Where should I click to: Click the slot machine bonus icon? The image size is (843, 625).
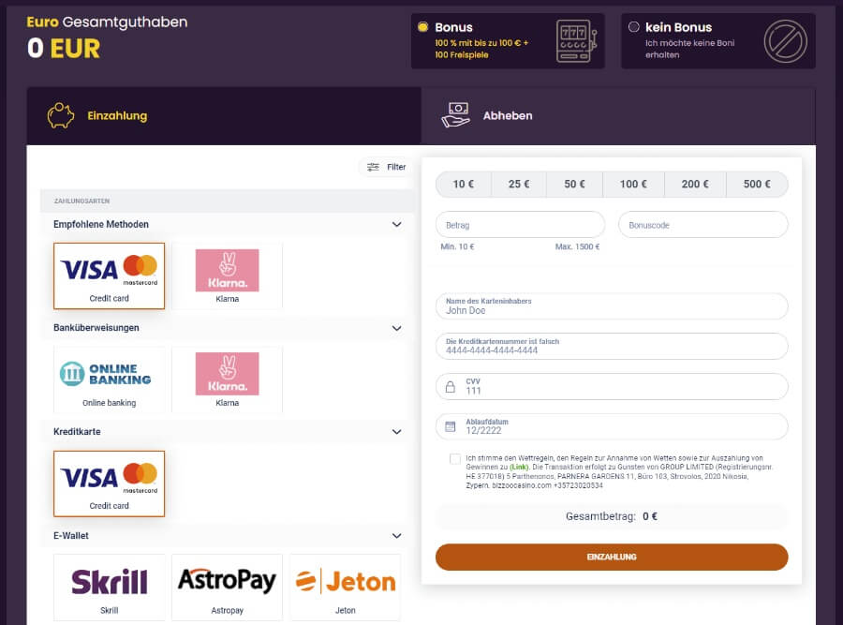(x=576, y=41)
